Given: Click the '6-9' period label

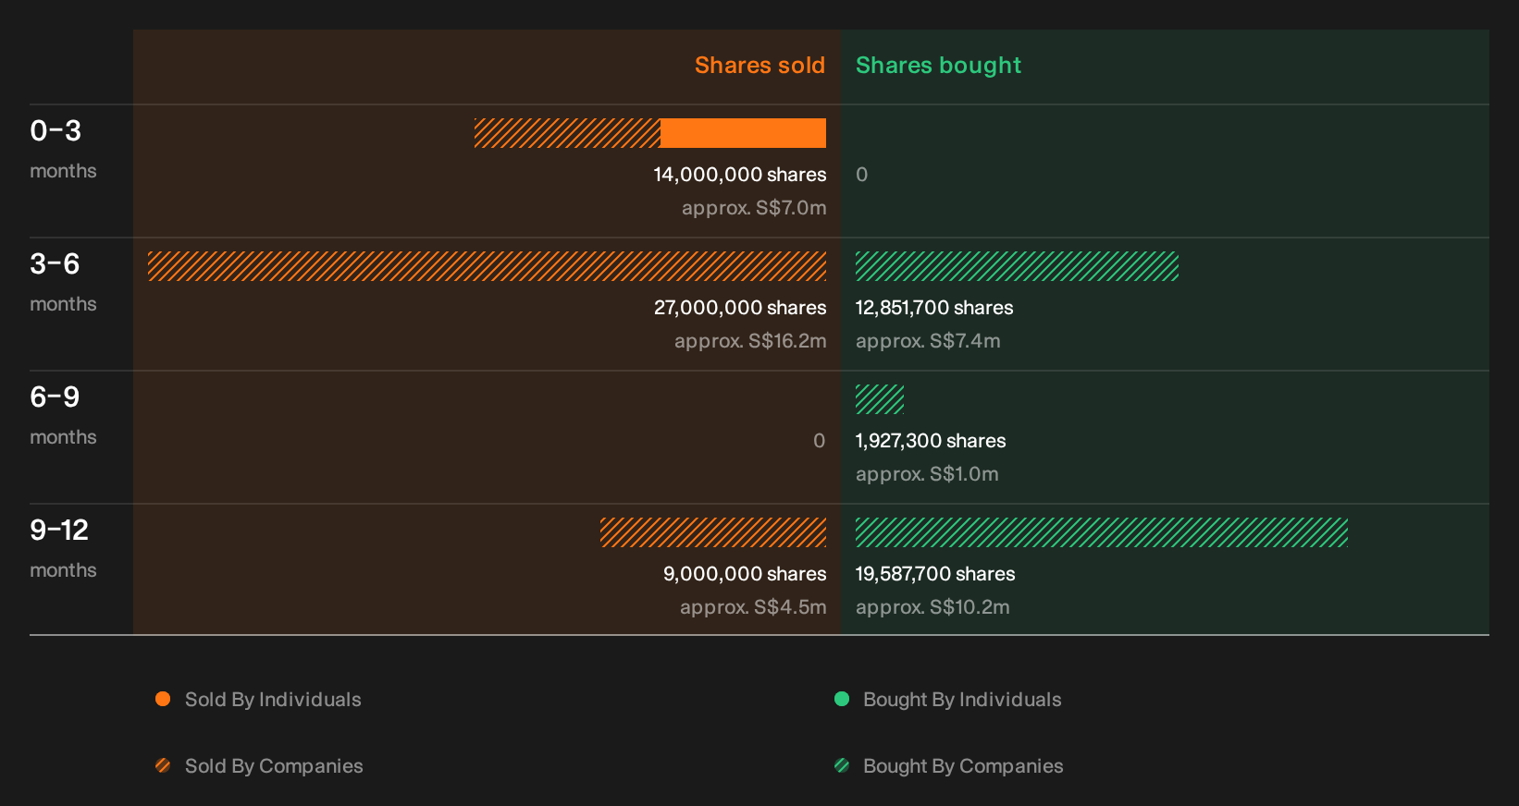Looking at the screenshot, I should (55, 397).
